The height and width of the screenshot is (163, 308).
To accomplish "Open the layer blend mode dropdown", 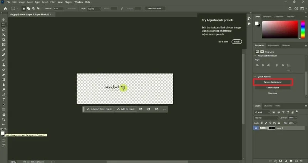I will pyautogui.click(x=266, y=118).
